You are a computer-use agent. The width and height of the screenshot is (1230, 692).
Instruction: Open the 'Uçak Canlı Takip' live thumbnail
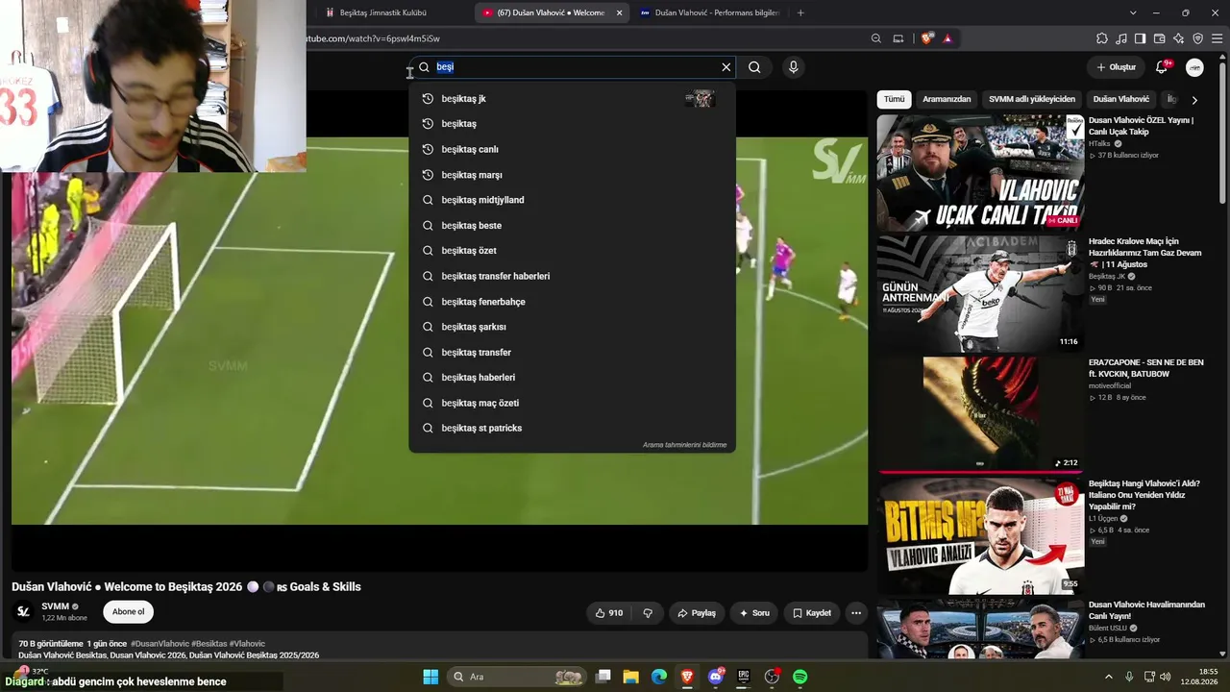[x=980, y=173]
